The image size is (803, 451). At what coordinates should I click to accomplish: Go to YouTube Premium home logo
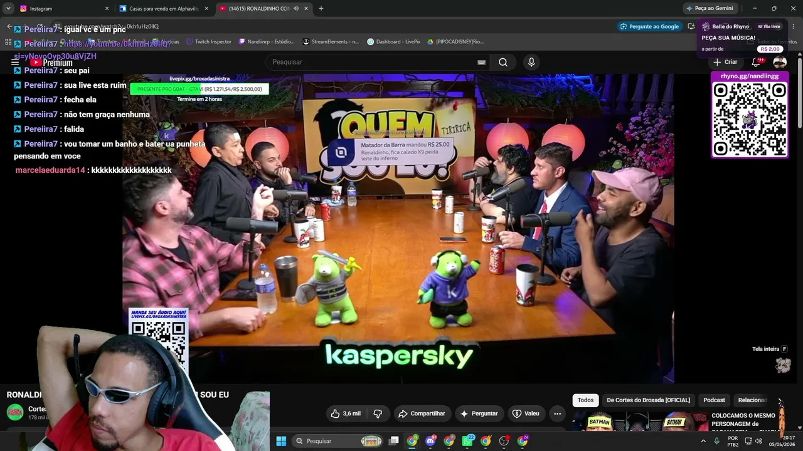[x=51, y=63]
